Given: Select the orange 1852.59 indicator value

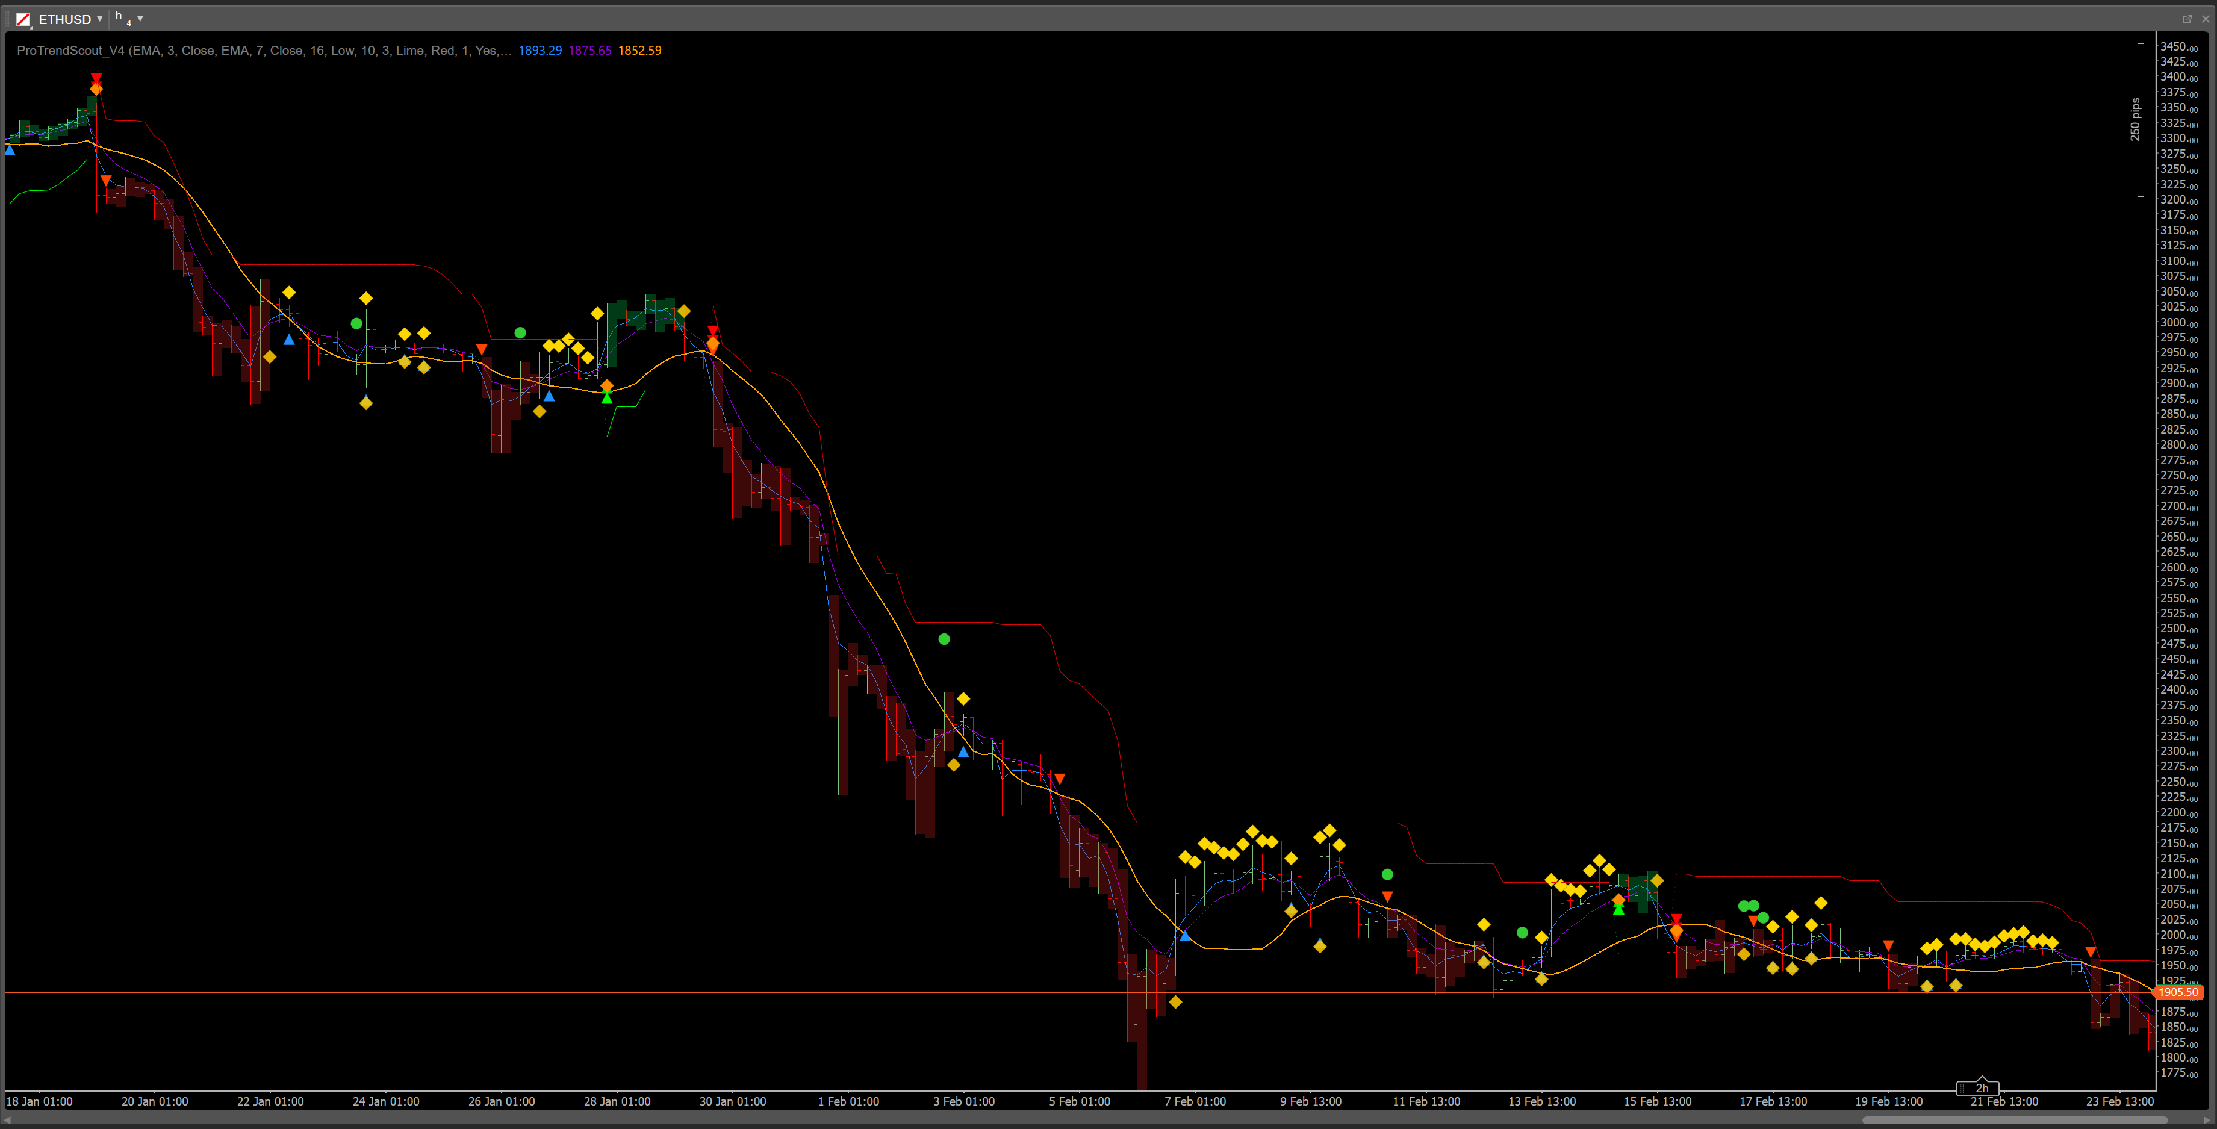Looking at the screenshot, I should 639,51.
